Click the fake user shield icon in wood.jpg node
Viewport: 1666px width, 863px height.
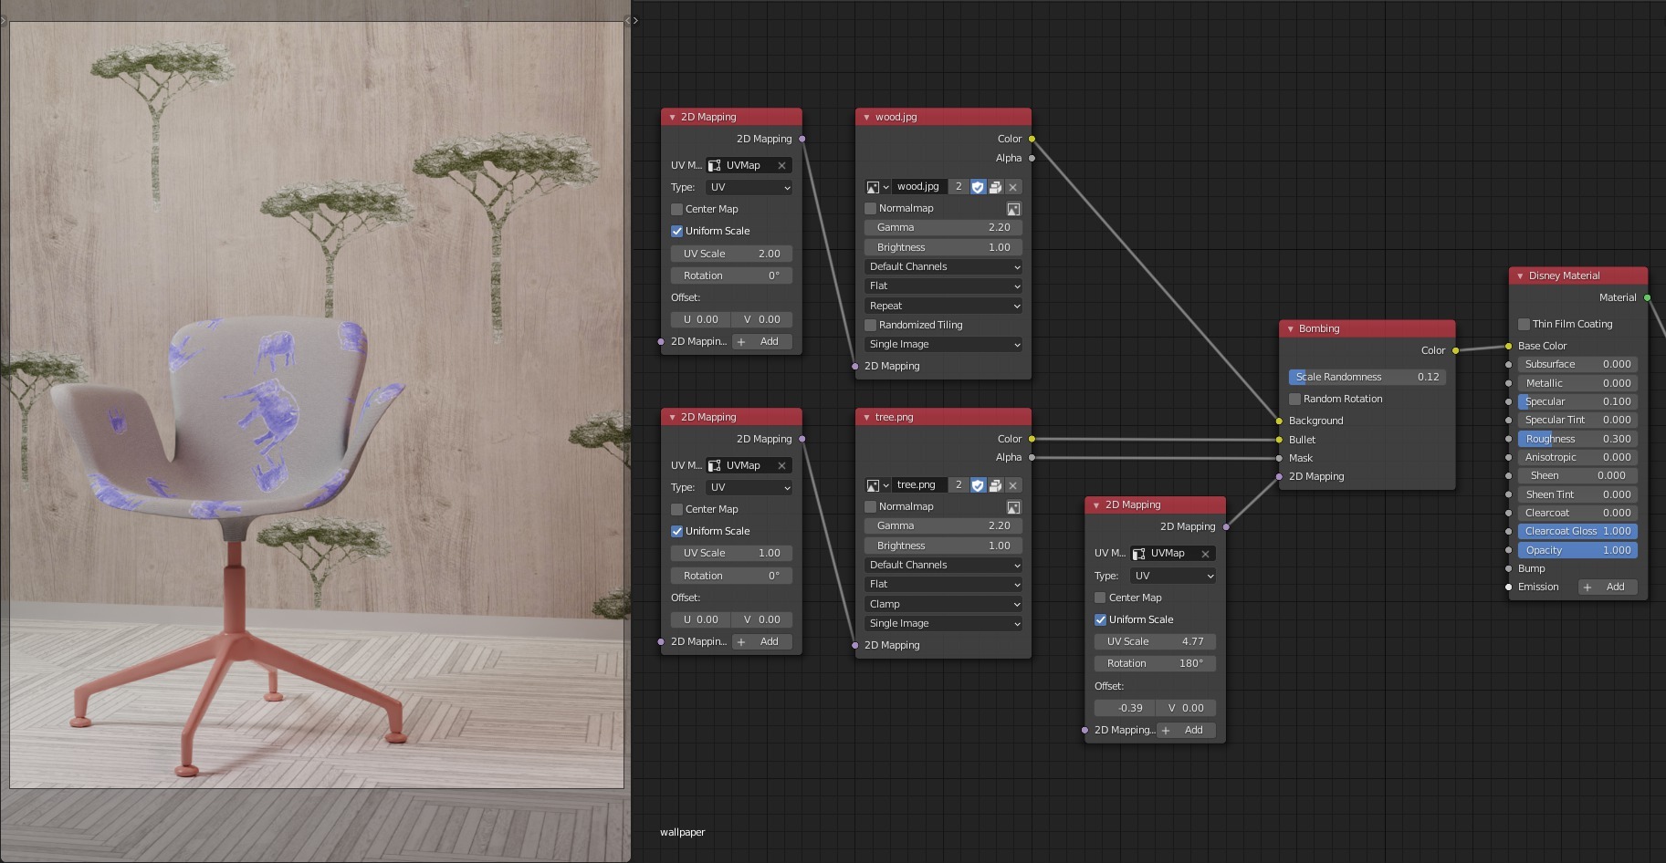click(978, 187)
